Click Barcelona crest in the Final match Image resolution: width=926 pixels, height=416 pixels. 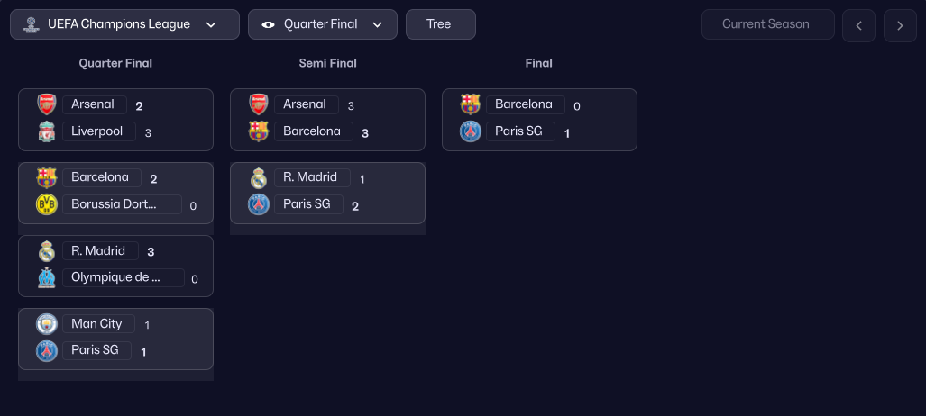(x=471, y=104)
